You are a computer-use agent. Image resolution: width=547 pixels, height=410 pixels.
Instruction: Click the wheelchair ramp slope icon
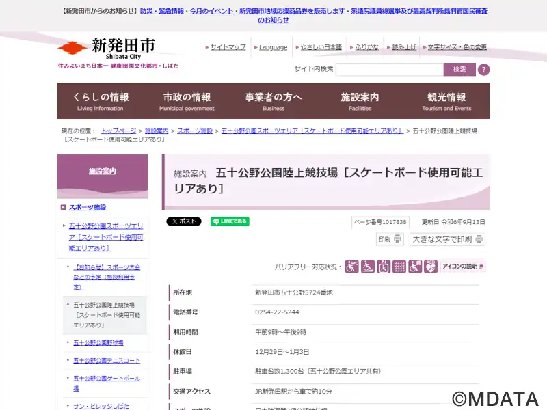click(368, 266)
